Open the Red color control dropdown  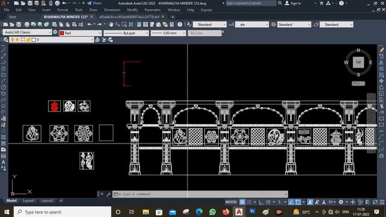point(80,33)
